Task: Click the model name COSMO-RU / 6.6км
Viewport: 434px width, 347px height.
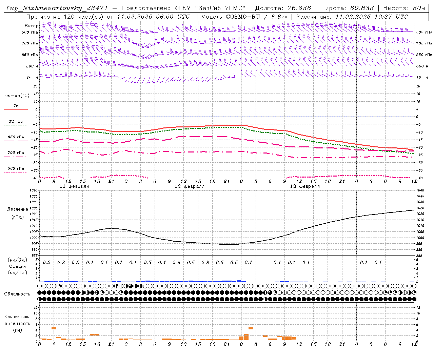Action: coord(257,17)
